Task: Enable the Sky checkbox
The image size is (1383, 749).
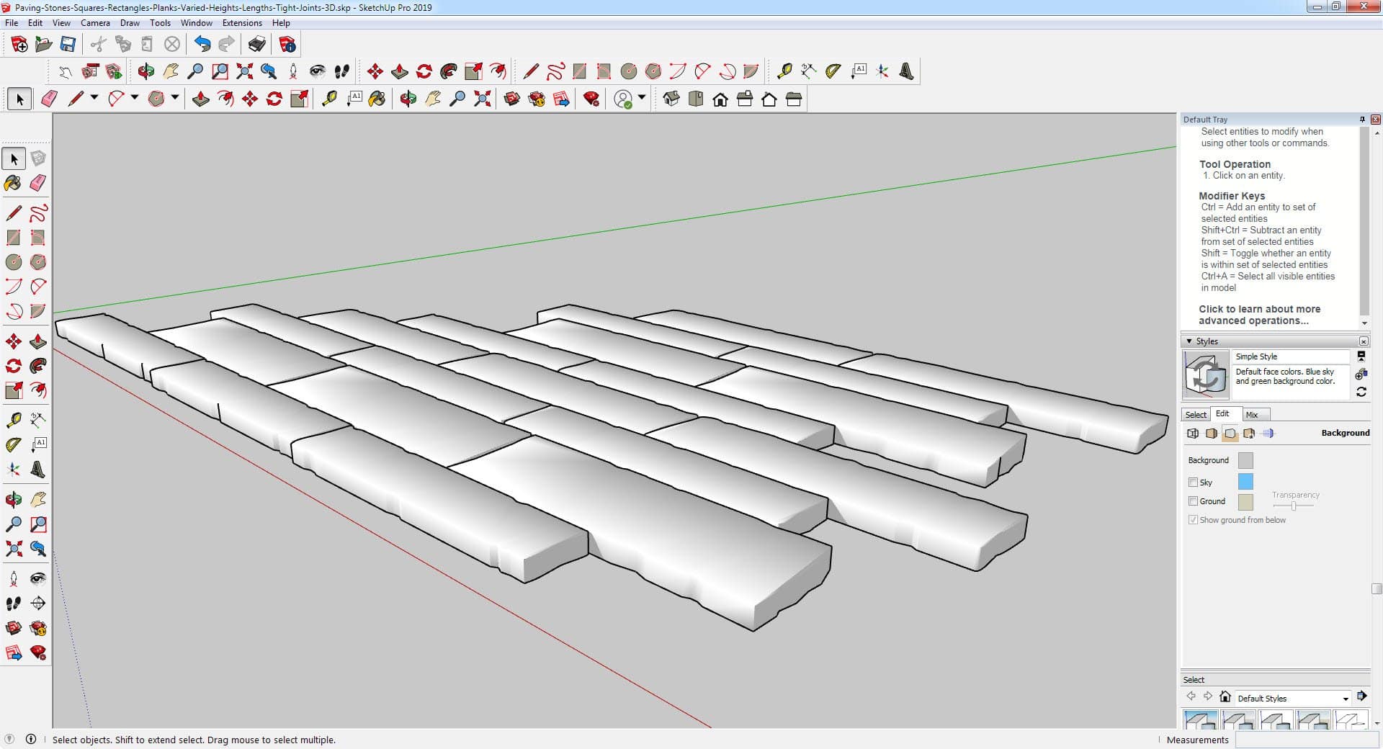Action: click(x=1193, y=483)
